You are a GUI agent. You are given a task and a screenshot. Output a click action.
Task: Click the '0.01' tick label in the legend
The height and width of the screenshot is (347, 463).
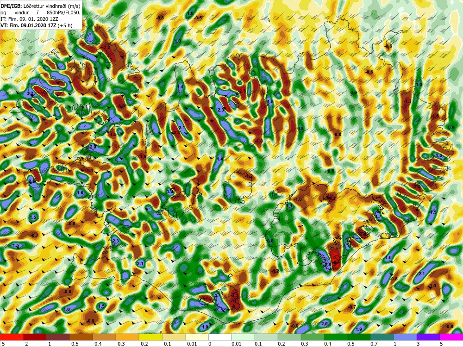point(237,344)
